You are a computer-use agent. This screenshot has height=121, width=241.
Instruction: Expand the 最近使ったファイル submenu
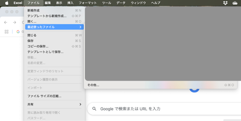55,27
